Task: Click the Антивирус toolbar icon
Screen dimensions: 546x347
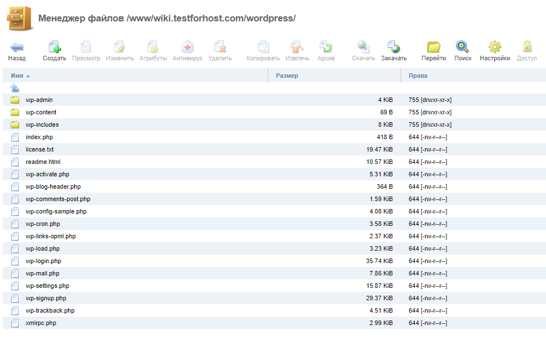Action: pyautogui.click(x=187, y=47)
